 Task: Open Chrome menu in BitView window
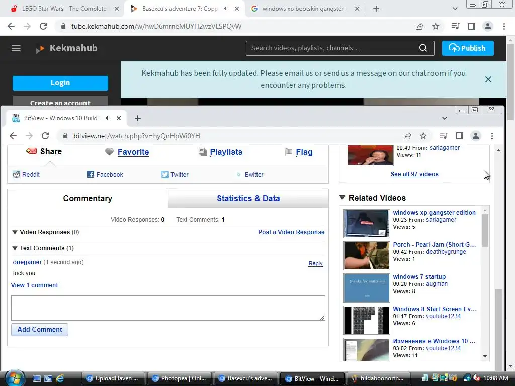[x=492, y=136]
